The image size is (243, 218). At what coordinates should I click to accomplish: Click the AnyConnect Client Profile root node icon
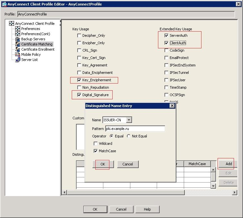(12, 24)
